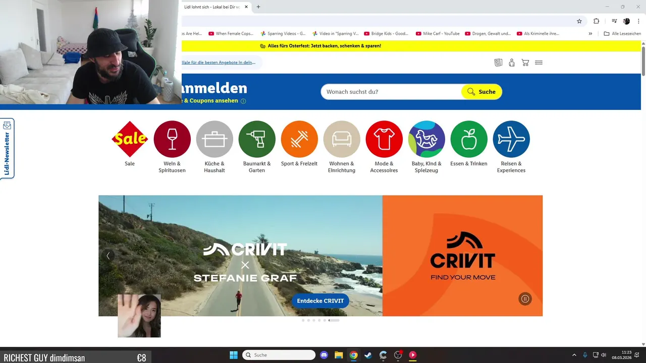Open Baumarkt & Garten category
Image resolution: width=646 pixels, height=363 pixels.
(257, 139)
